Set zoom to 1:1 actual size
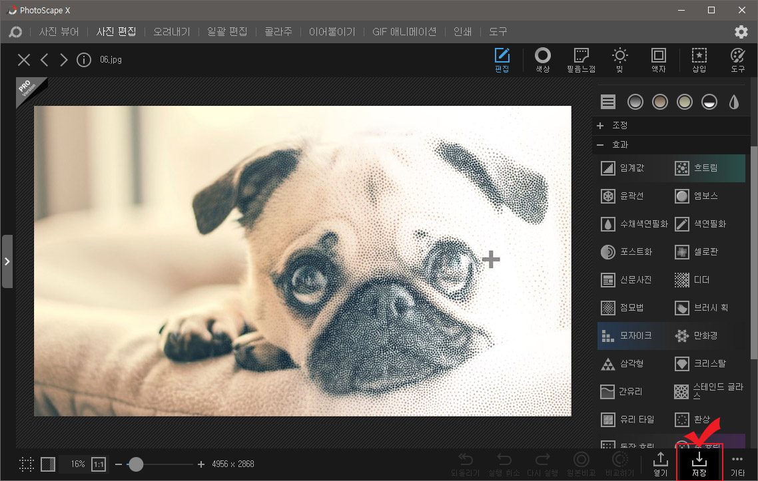758x481 pixels. (99, 464)
